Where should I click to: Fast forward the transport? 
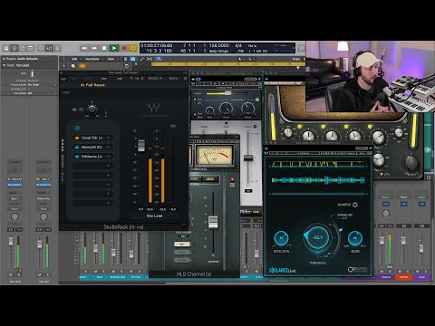pyautogui.click(x=94, y=48)
